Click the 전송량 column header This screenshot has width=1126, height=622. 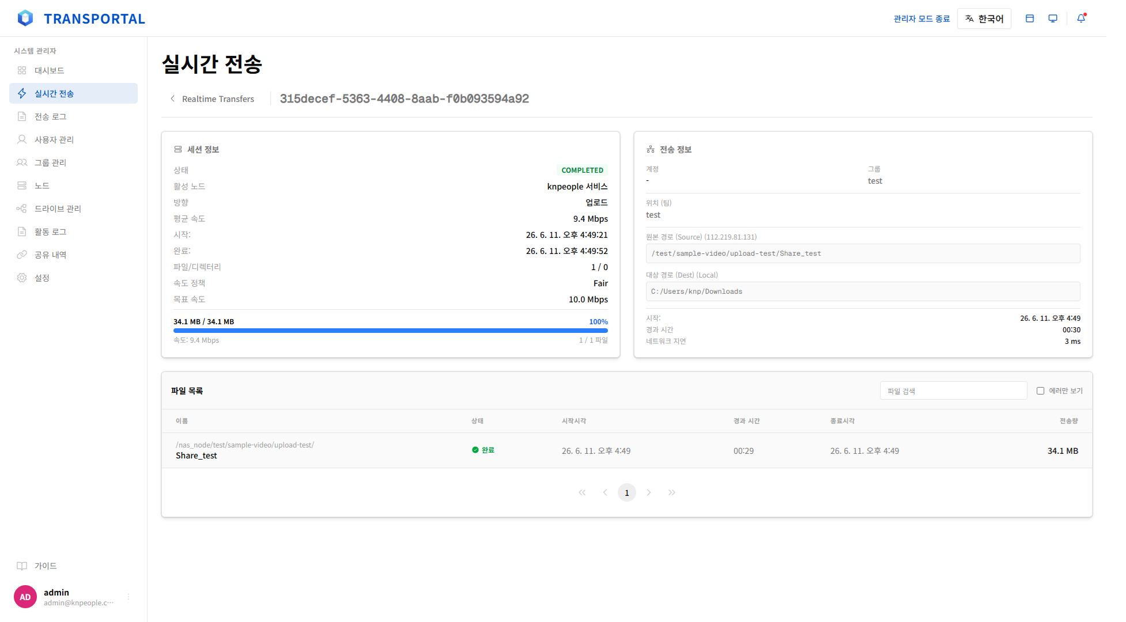1069,421
